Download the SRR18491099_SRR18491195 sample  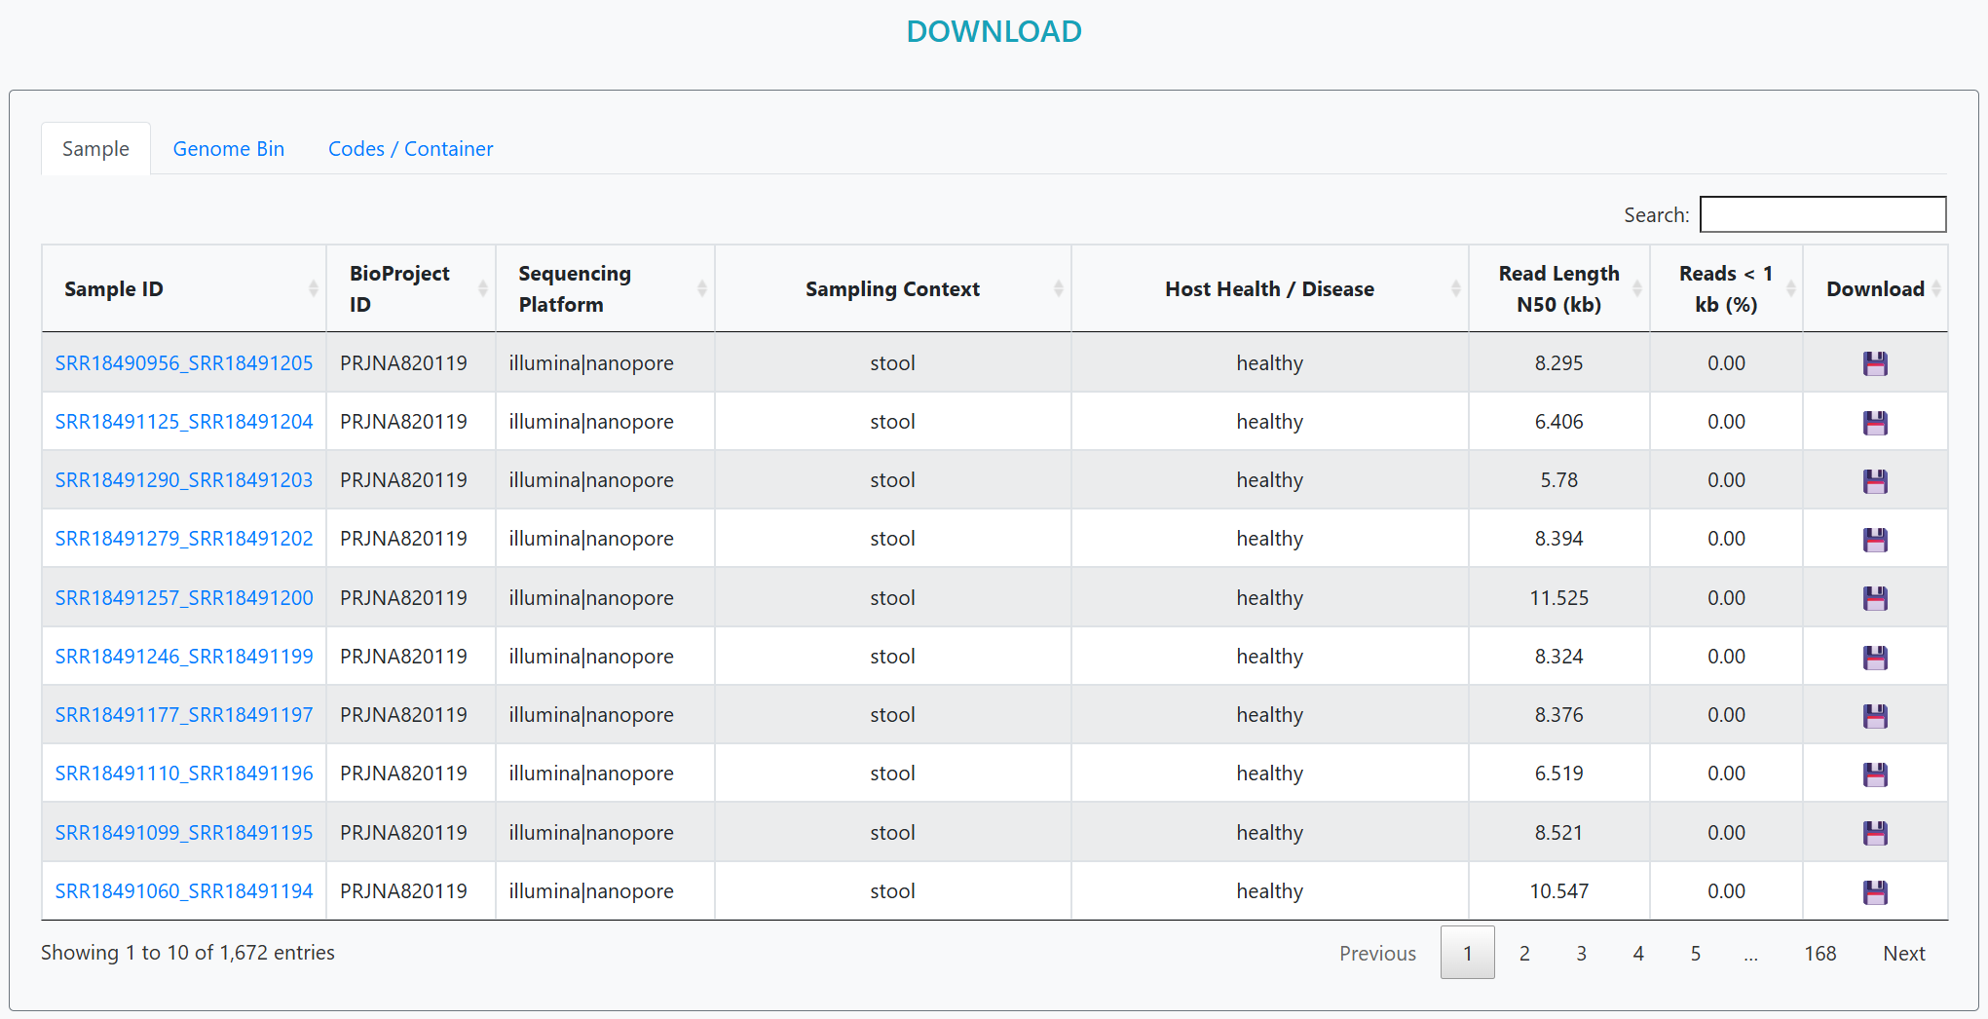point(1874,833)
